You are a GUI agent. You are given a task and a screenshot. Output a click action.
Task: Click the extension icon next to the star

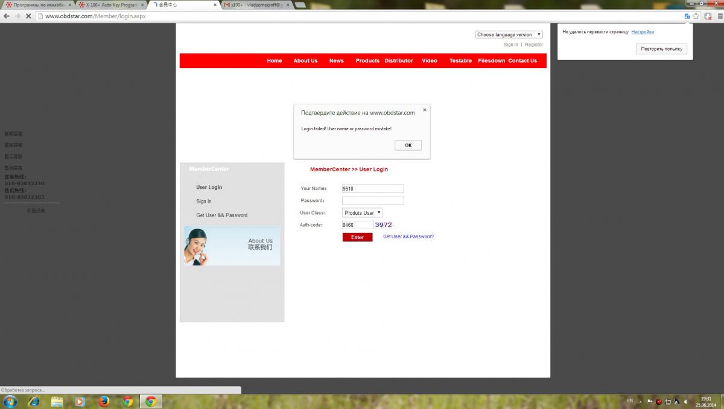point(708,16)
